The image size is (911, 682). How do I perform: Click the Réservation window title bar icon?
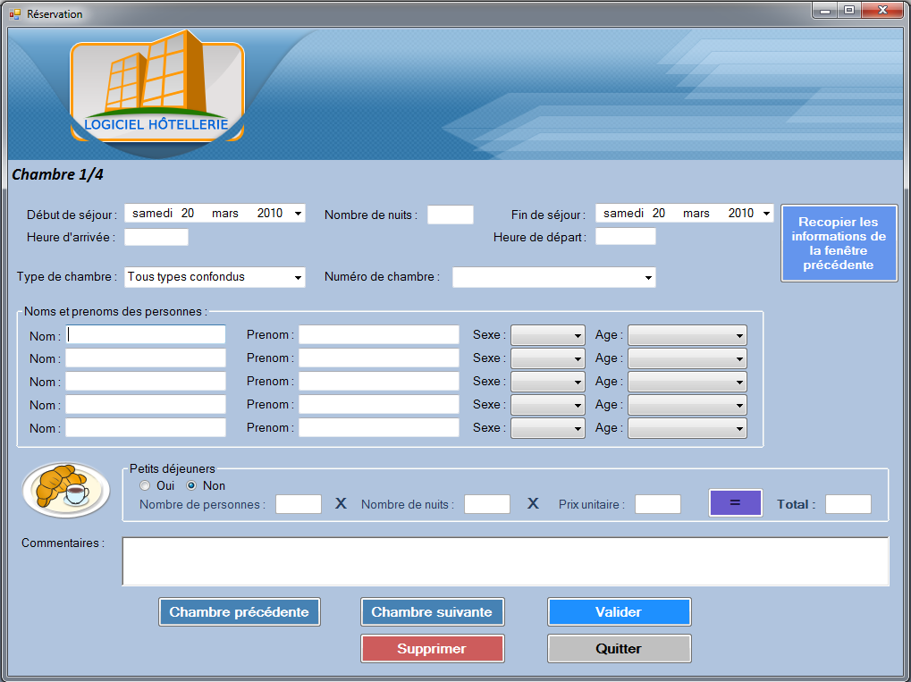point(14,14)
